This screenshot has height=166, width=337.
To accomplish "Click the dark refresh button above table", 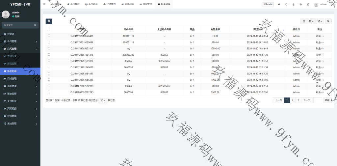I will 49,21.
